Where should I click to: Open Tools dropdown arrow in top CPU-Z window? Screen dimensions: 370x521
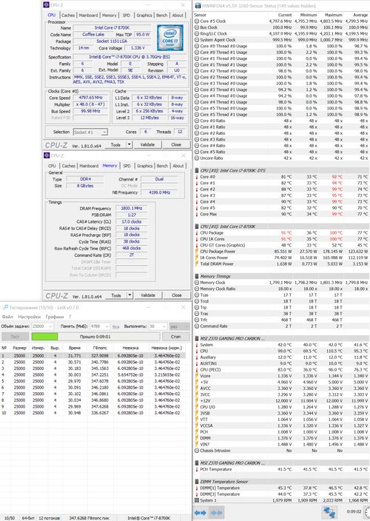[x=129, y=144]
